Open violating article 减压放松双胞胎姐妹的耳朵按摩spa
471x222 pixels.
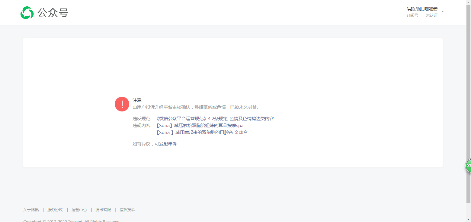[200, 126]
